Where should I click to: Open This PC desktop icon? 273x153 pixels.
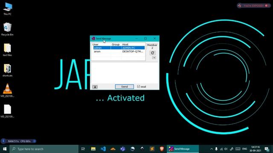point(8,9)
